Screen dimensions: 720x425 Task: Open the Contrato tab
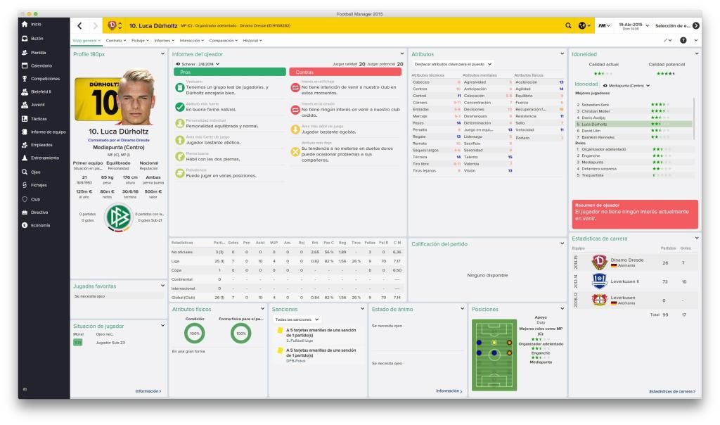pyautogui.click(x=116, y=41)
